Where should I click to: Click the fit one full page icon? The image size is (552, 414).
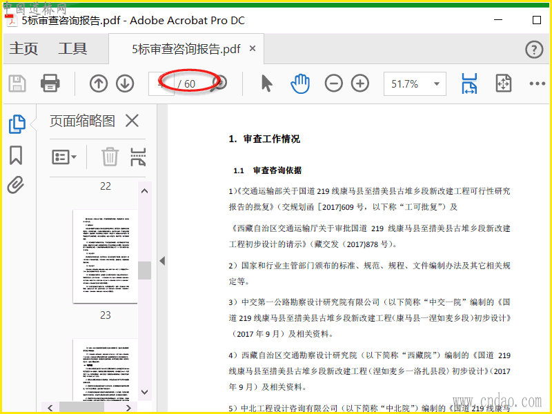[504, 83]
